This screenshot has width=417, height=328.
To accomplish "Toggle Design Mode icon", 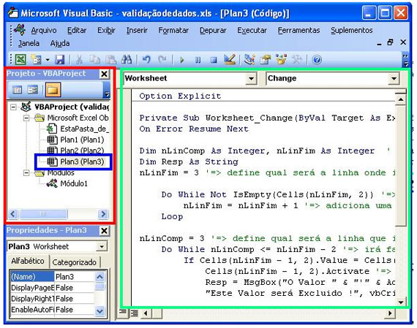I will click(230, 59).
